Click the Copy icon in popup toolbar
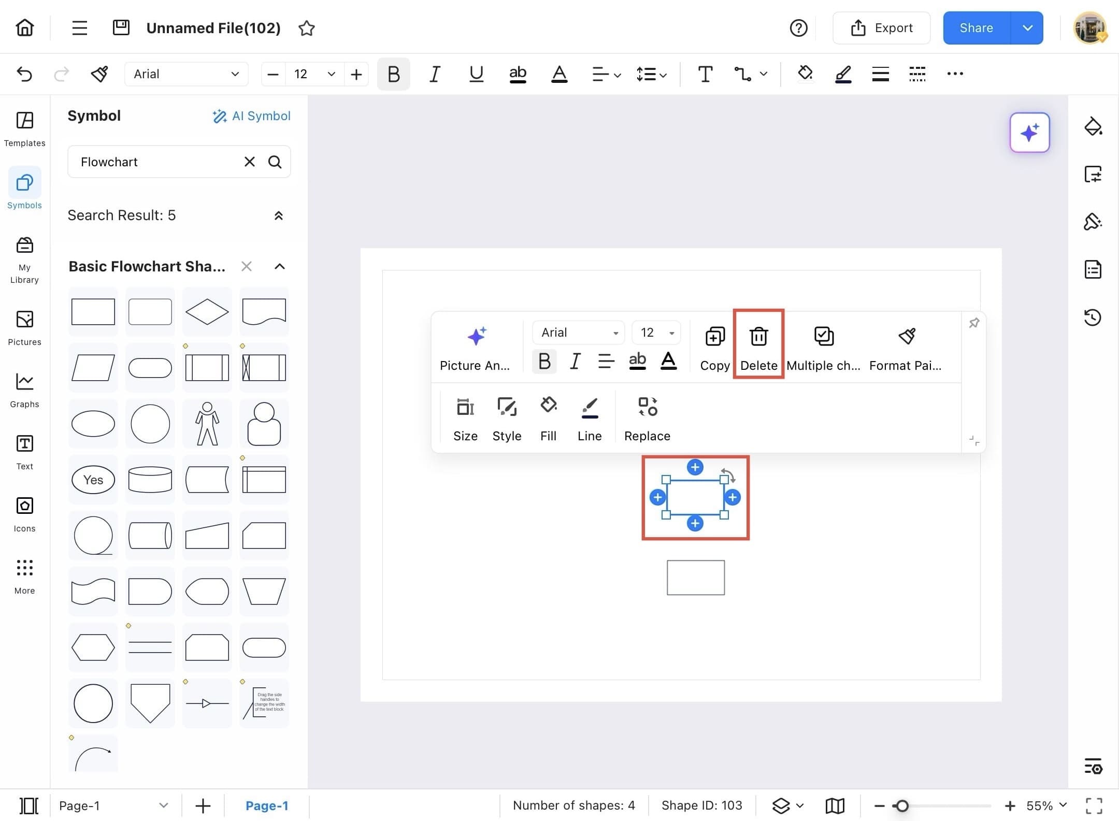The image size is (1119, 821). pyautogui.click(x=715, y=337)
